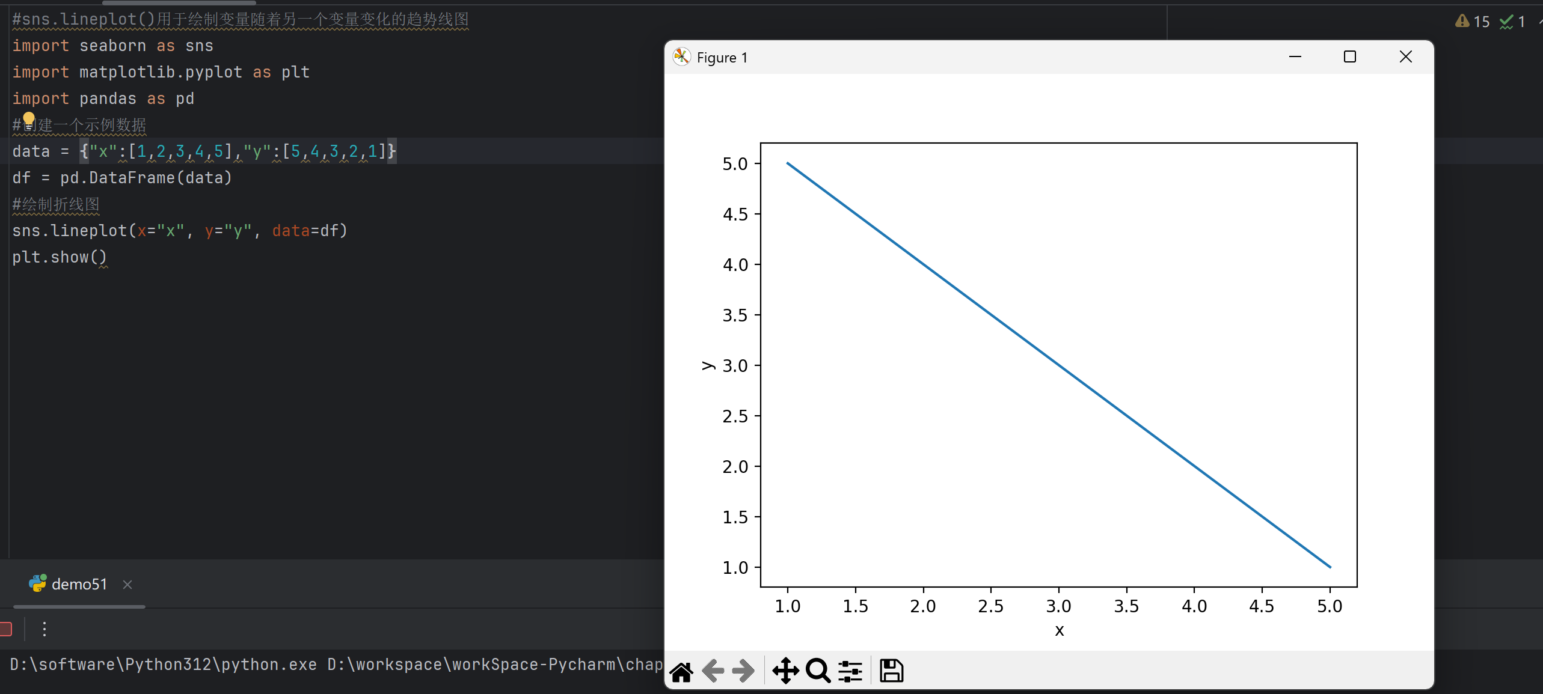
Task: Go back to previous plot view
Action: [713, 671]
